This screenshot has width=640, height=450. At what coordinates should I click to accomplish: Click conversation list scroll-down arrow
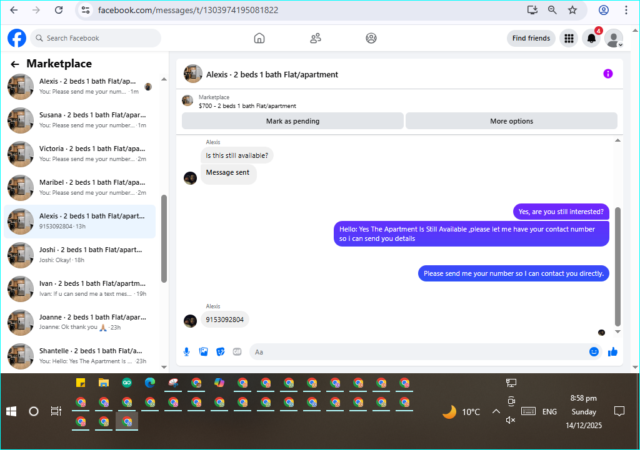pyautogui.click(x=164, y=367)
